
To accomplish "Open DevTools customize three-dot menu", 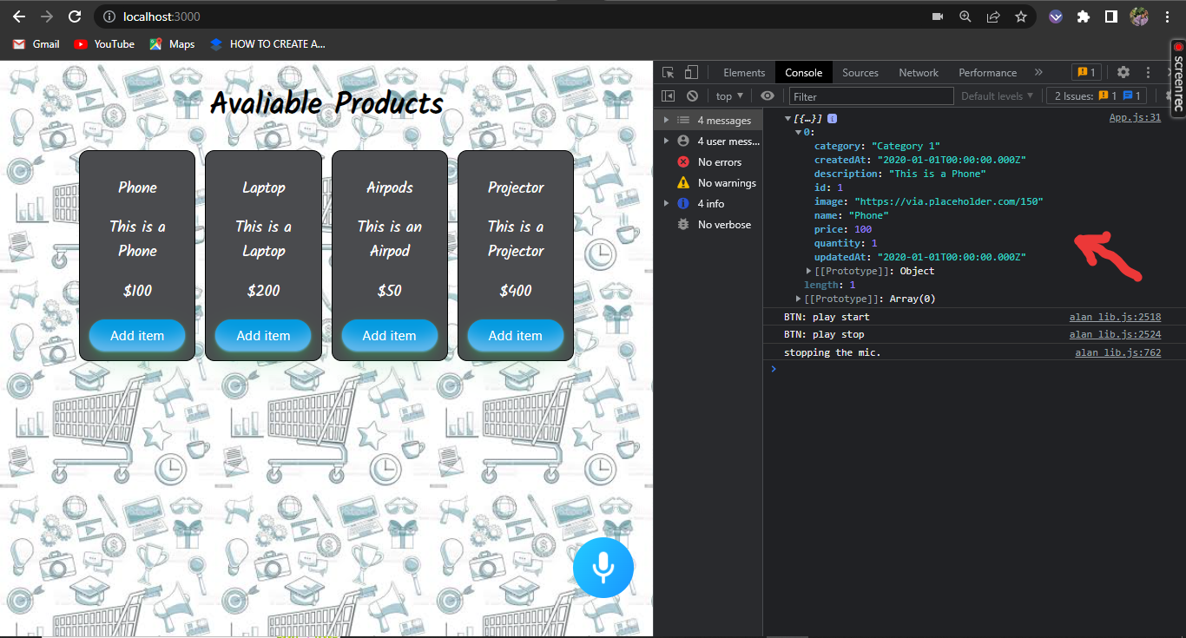I will 1148,72.
